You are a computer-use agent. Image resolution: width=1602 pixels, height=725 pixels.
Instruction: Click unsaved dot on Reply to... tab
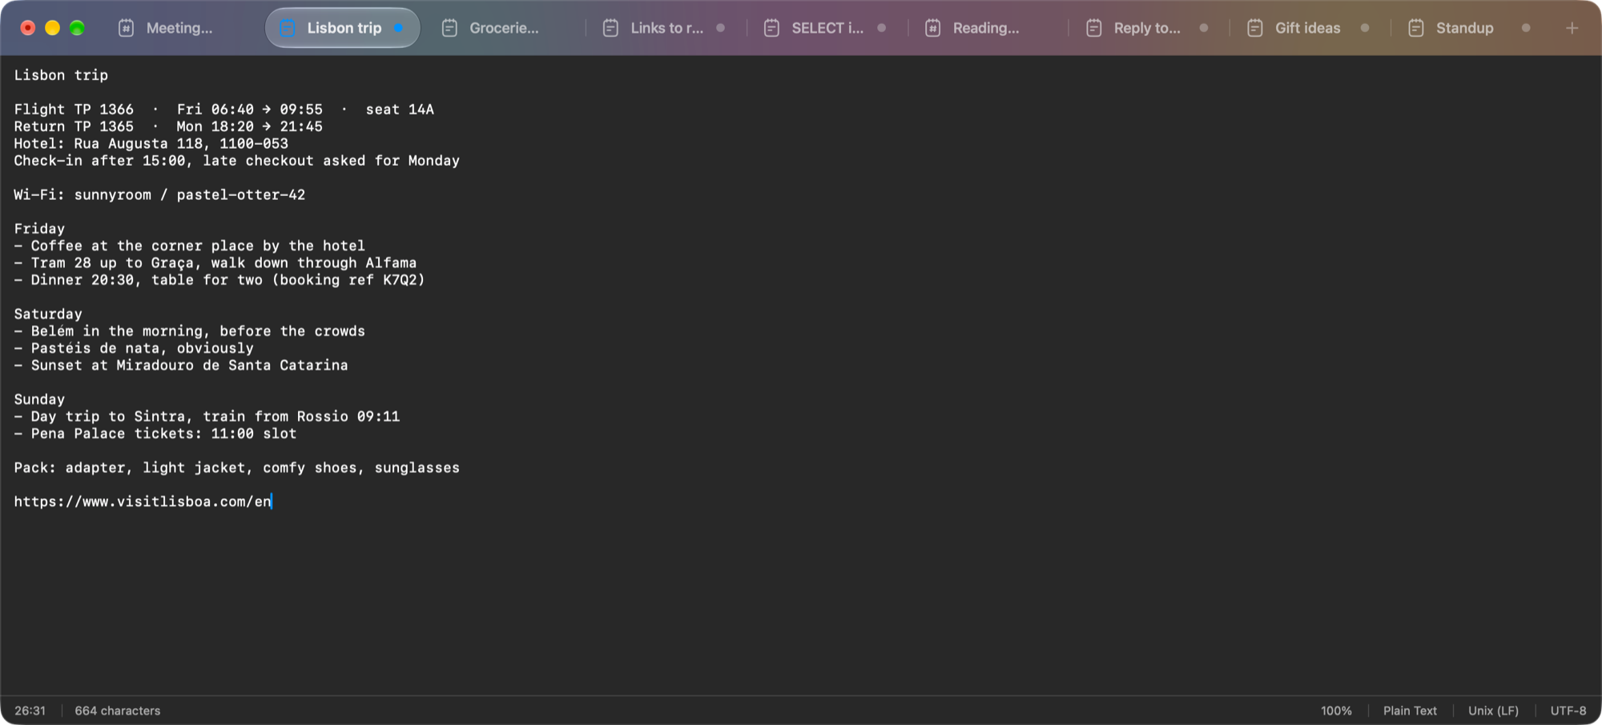coord(1203,28)
